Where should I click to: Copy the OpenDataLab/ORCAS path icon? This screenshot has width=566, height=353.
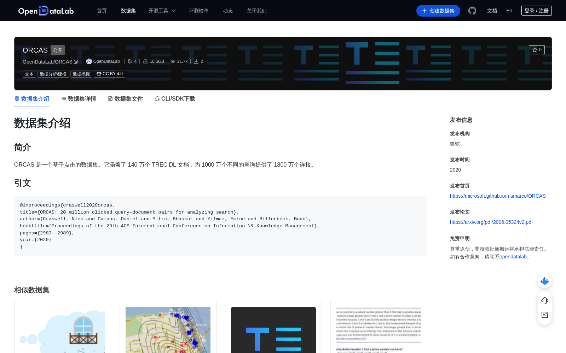click(76, 62)
